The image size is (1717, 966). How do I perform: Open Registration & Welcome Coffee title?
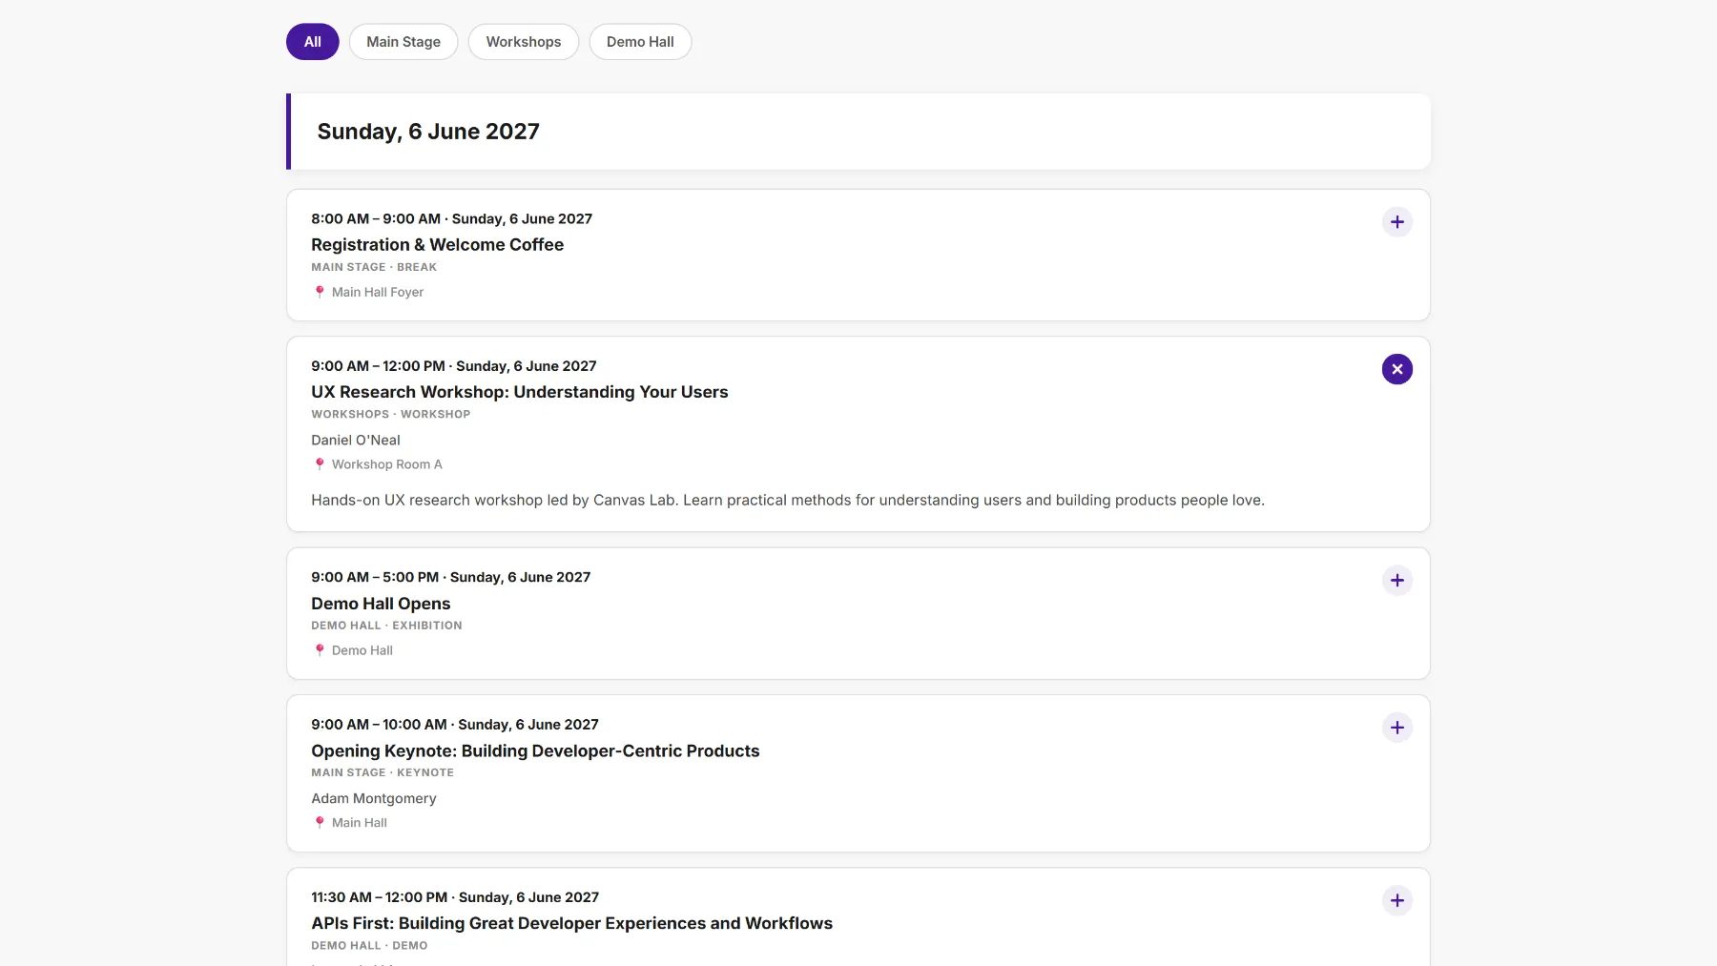pos(437,245)
